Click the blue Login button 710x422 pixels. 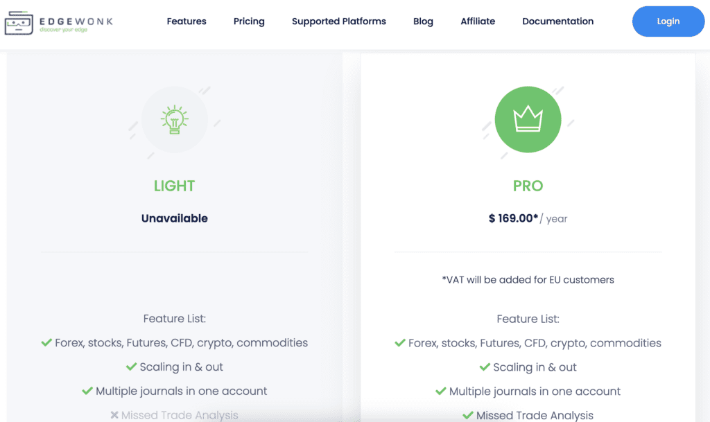(x=668, y=21)
